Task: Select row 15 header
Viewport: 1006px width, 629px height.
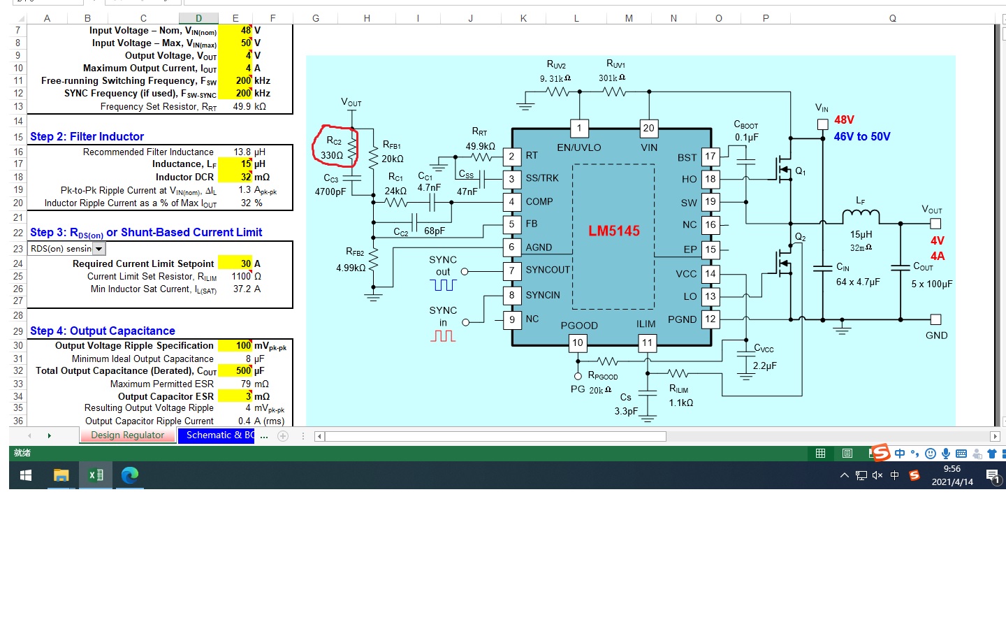Action: pyautogui.click(x=18, y=136)
